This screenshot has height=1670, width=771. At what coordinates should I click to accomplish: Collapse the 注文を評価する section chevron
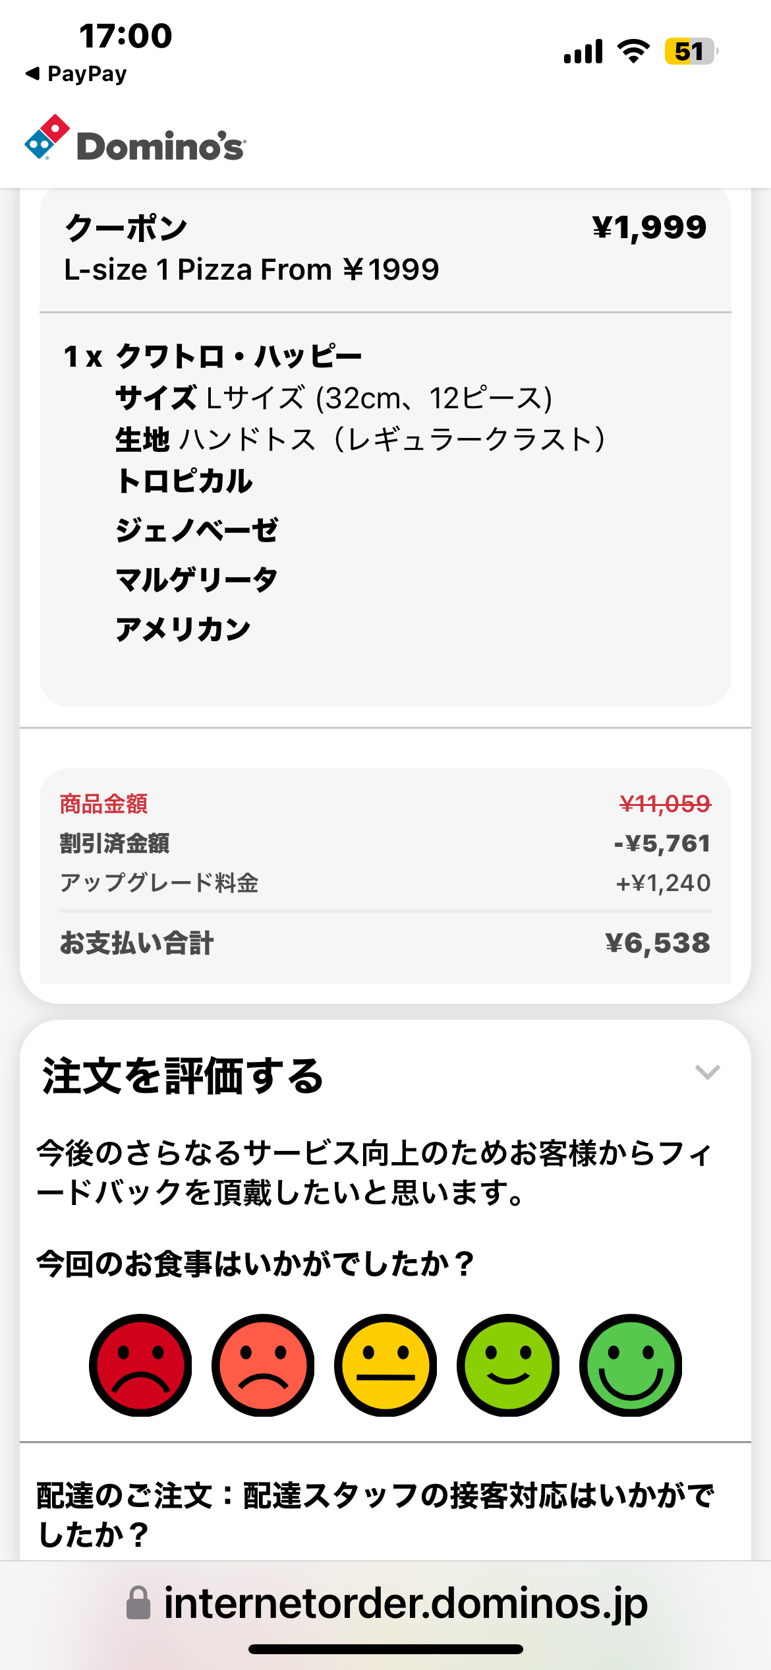(707, 1072)
